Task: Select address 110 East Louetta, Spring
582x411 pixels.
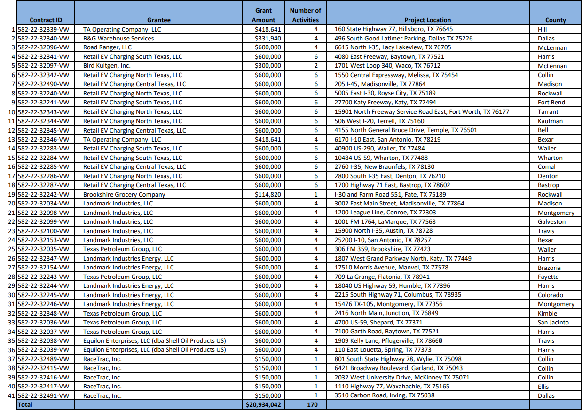Action: tap(383, 350)
